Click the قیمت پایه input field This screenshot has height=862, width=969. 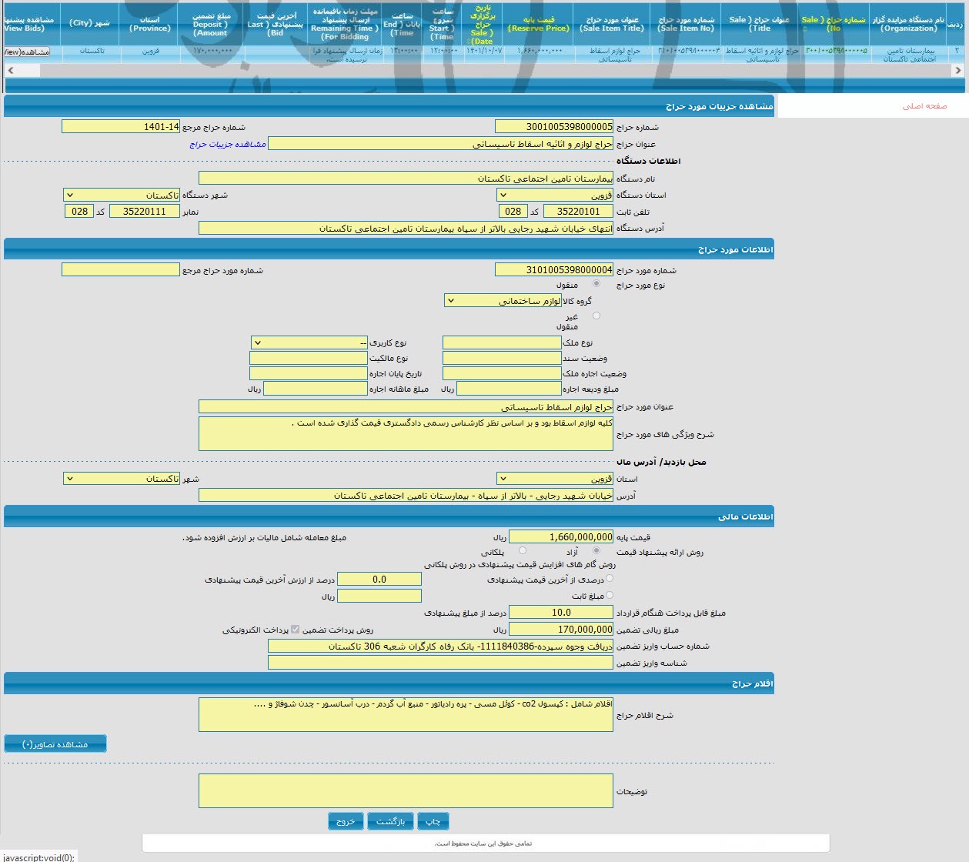click(x=560, y=537)
